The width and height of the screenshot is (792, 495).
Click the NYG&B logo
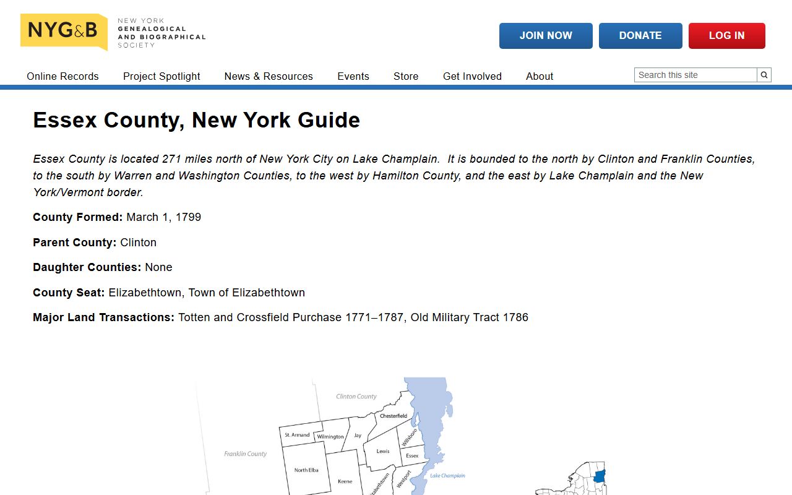[x=64, y=31]
